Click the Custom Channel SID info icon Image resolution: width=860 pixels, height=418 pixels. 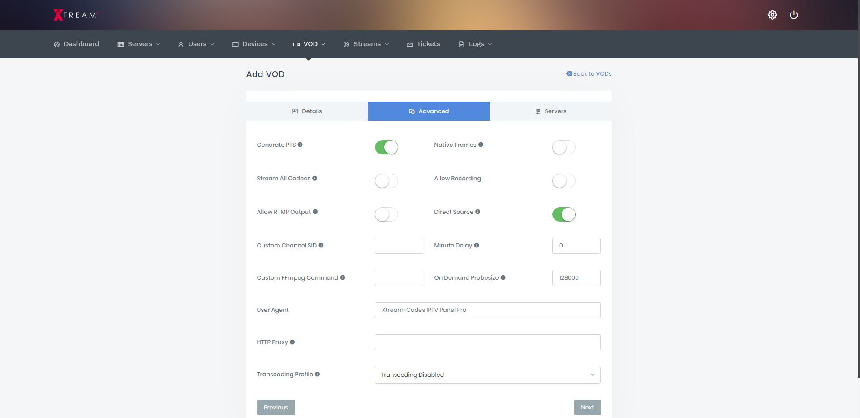pyautogui.click(x=321, y=245)
